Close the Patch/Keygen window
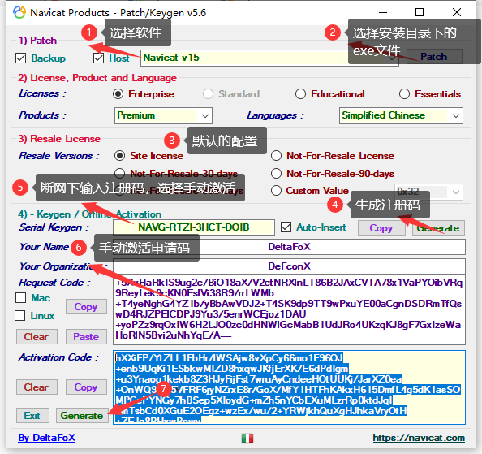 click(457, 12)
